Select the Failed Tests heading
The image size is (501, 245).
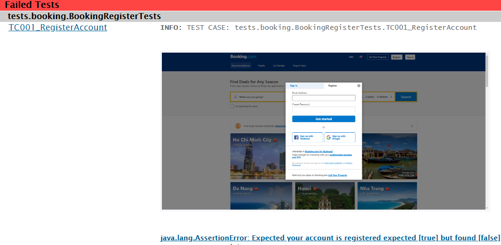[x=32, y=5]
